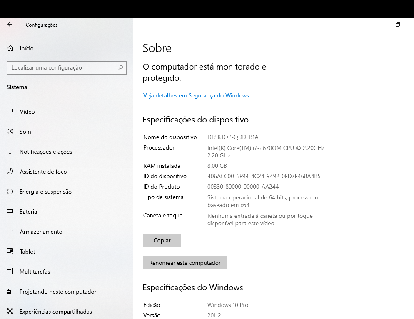Screen dimensions: 414x319
Task: Open the Tablet settings icon
Action: click(10, 252)
